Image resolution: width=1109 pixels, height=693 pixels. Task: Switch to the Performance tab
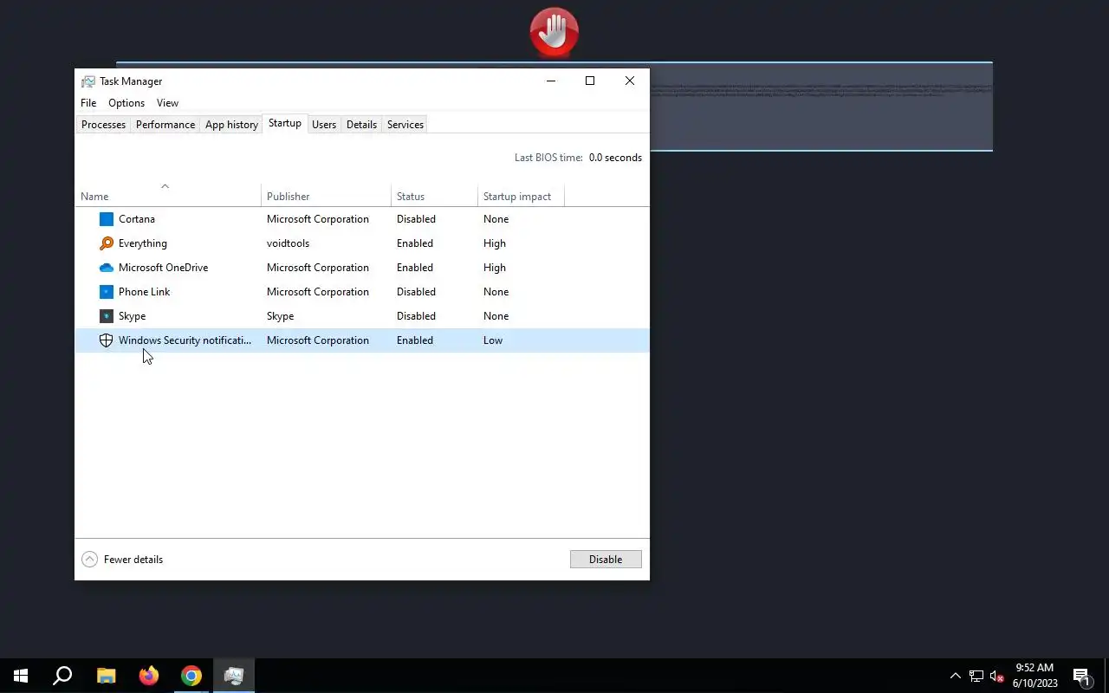point(165,125)
